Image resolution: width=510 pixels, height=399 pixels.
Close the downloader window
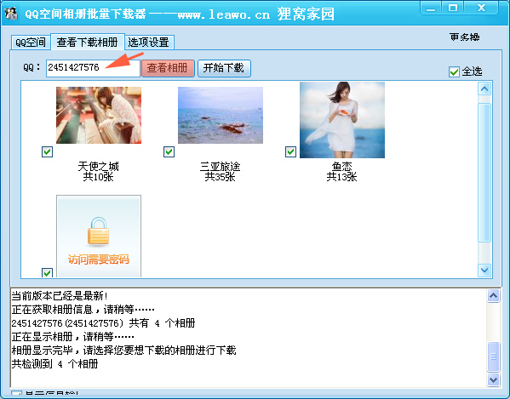(x=481, y=8)
